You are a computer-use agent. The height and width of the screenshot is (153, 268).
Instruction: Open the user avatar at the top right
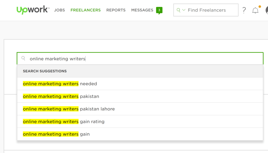[267, 10]
